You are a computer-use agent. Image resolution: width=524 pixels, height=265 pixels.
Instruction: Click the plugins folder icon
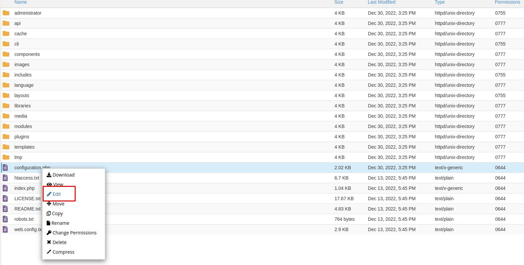(x=6, y=137)
